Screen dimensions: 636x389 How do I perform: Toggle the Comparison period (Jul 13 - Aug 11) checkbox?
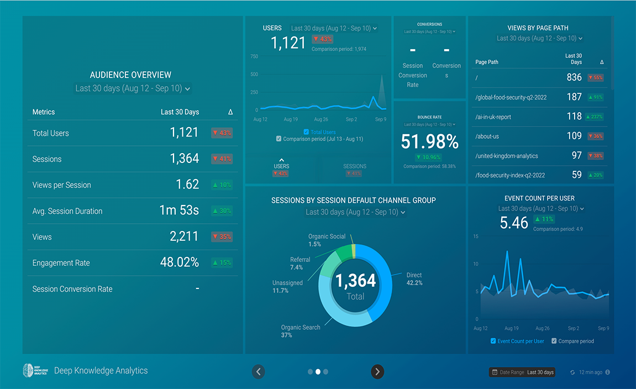pos(279,139)
